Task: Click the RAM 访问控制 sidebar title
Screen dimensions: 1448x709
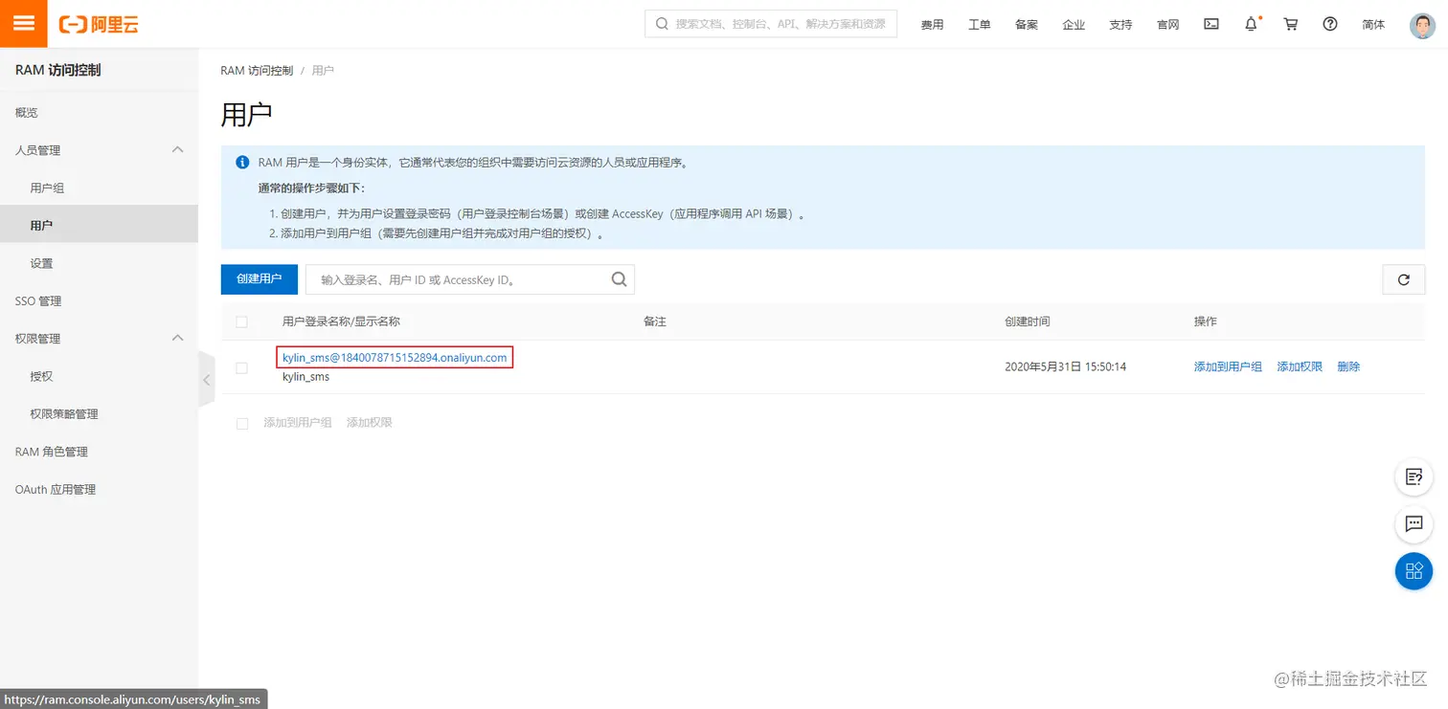Action: pyautogui.click(x=57, y=70)
